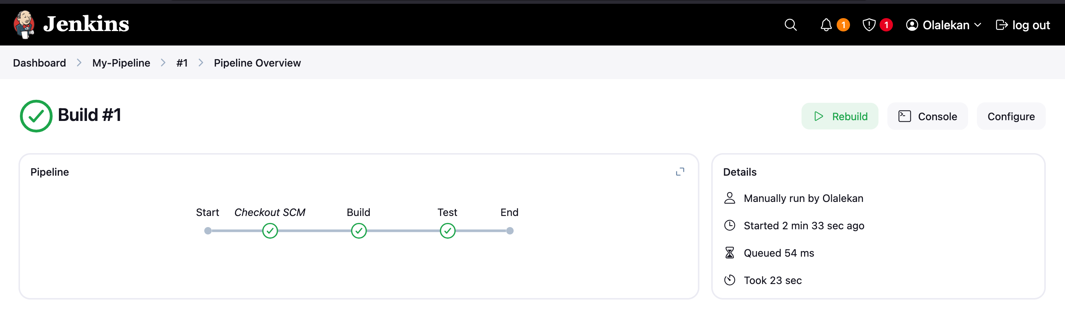1065x321 pixels.
Task: Navigate to the My-Pipeline breadcrumb
Action: (121, 63)
